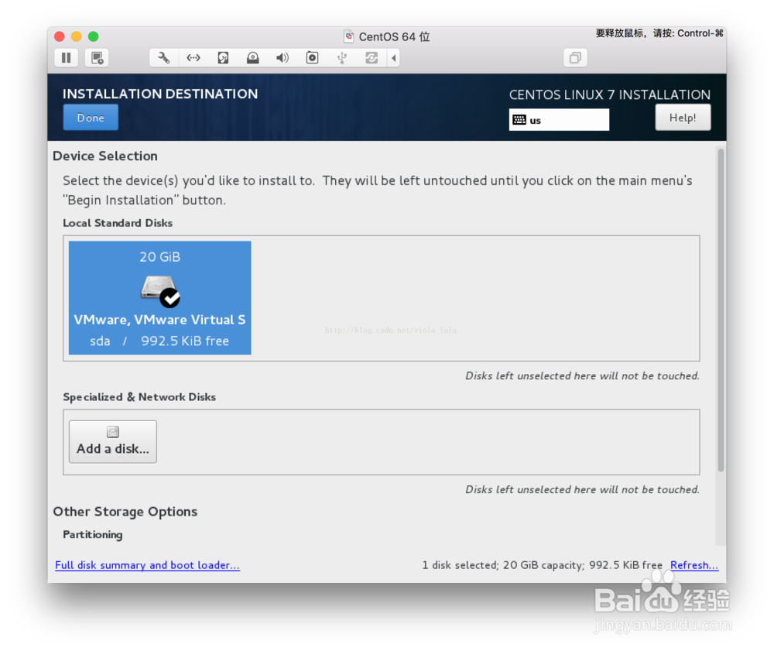
Task: Open Full disk summary and boot loader link
Action: tap(147, 565)
